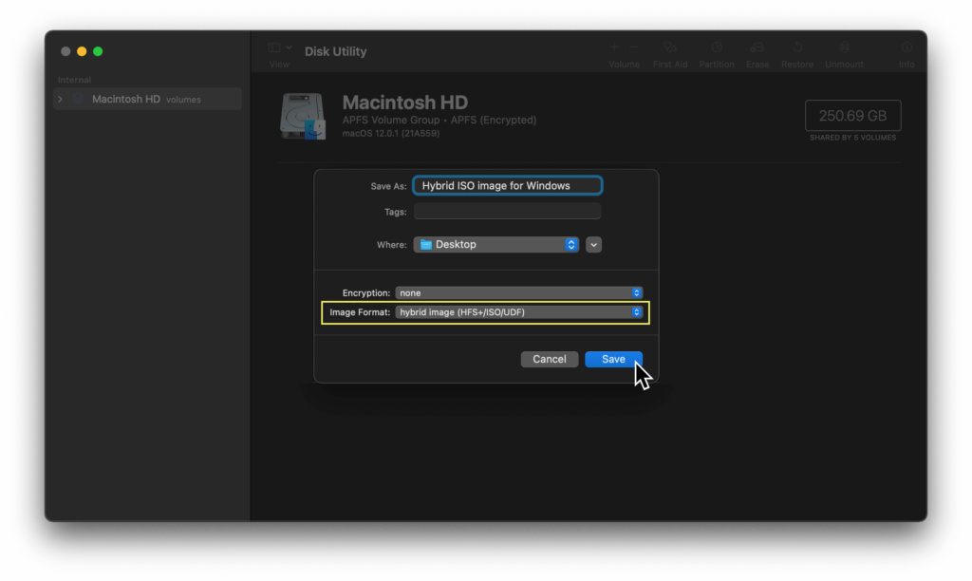The width and height of the screenshot is (972, 581).
Task: Click the green zoom window button
Action: (98, 51)
